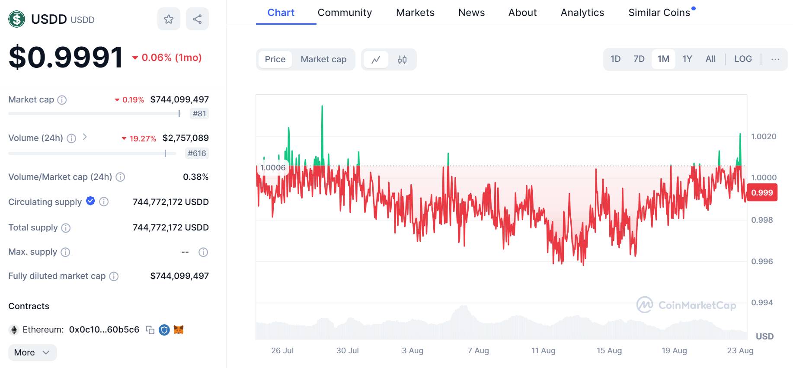The height and width of the screenshot is (368, 793).
Task: Enable LOG scale on chart
Action: [x=743, y=59]
